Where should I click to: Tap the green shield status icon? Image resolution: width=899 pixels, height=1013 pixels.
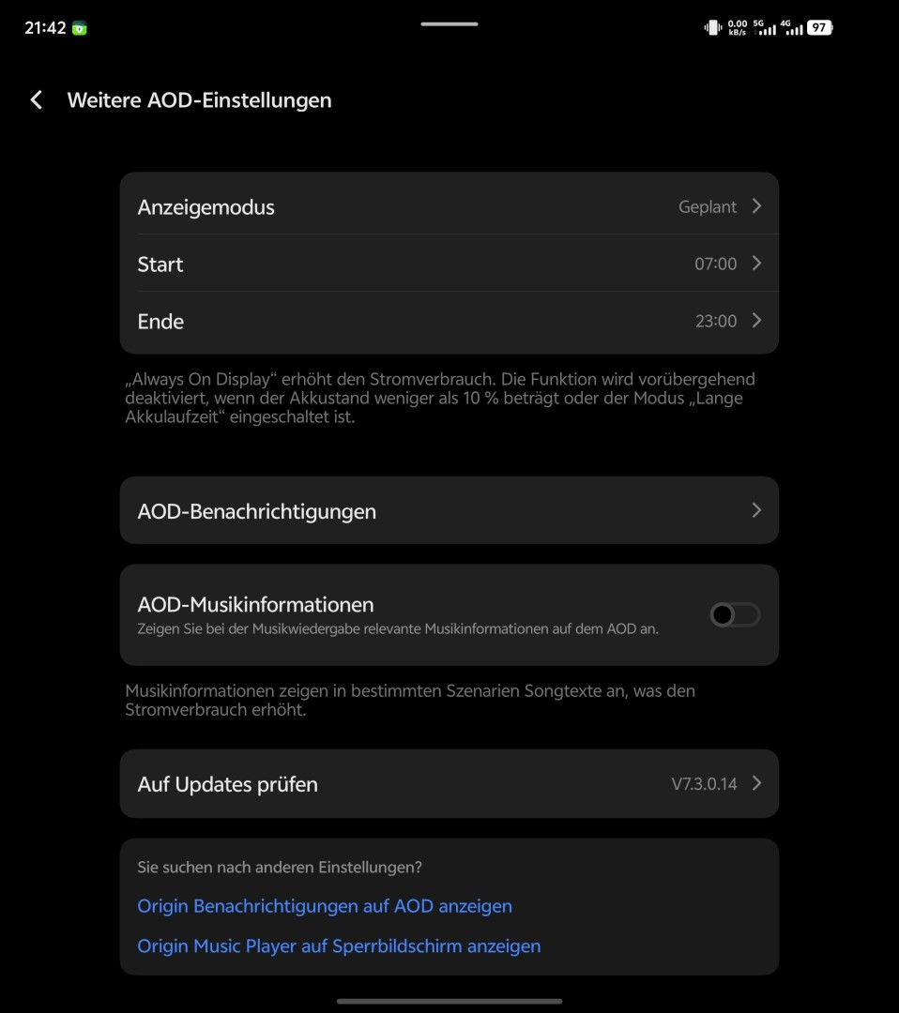(81, 28)
